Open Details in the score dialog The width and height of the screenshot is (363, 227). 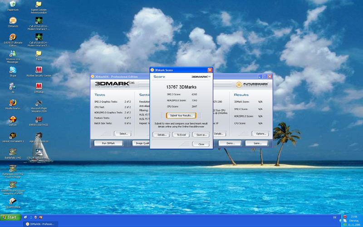(161, 135)
